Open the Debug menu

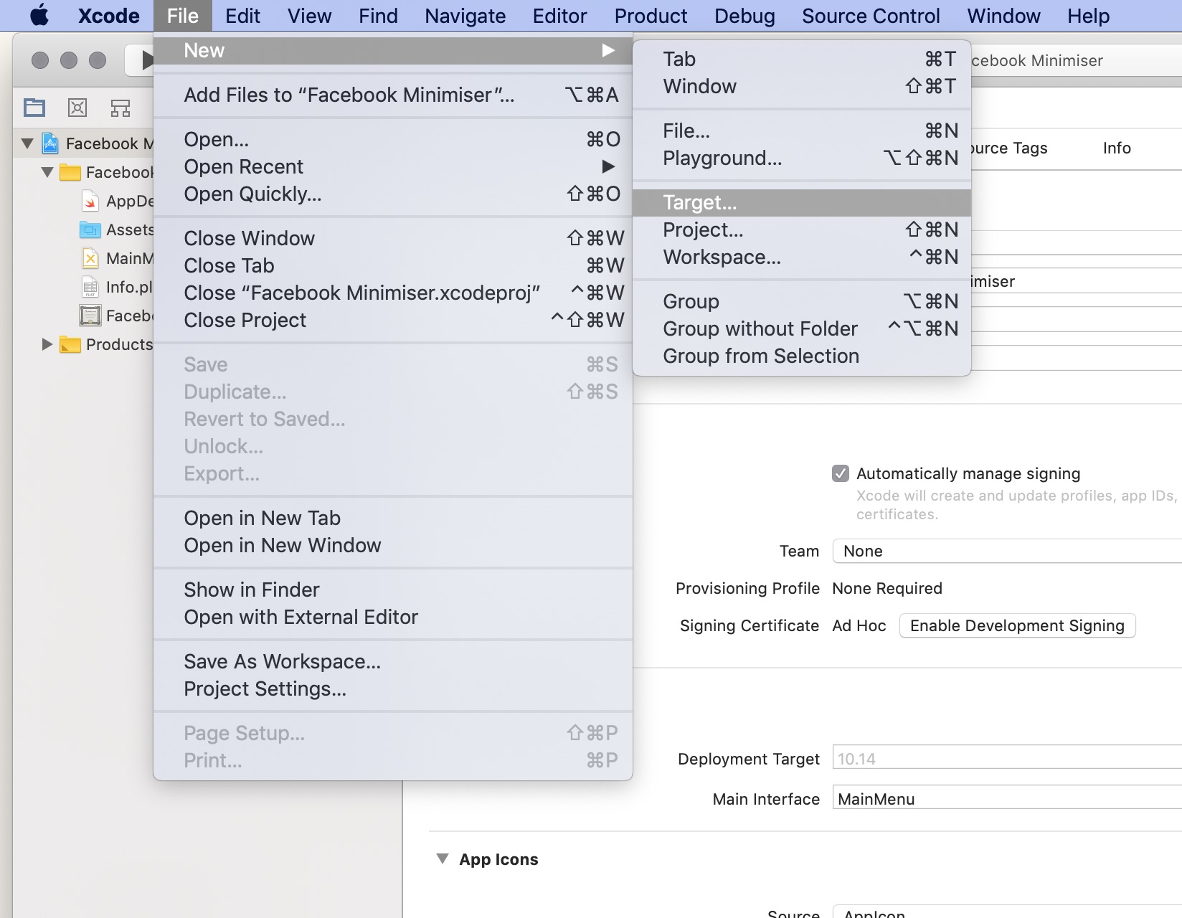coord(744,16)
